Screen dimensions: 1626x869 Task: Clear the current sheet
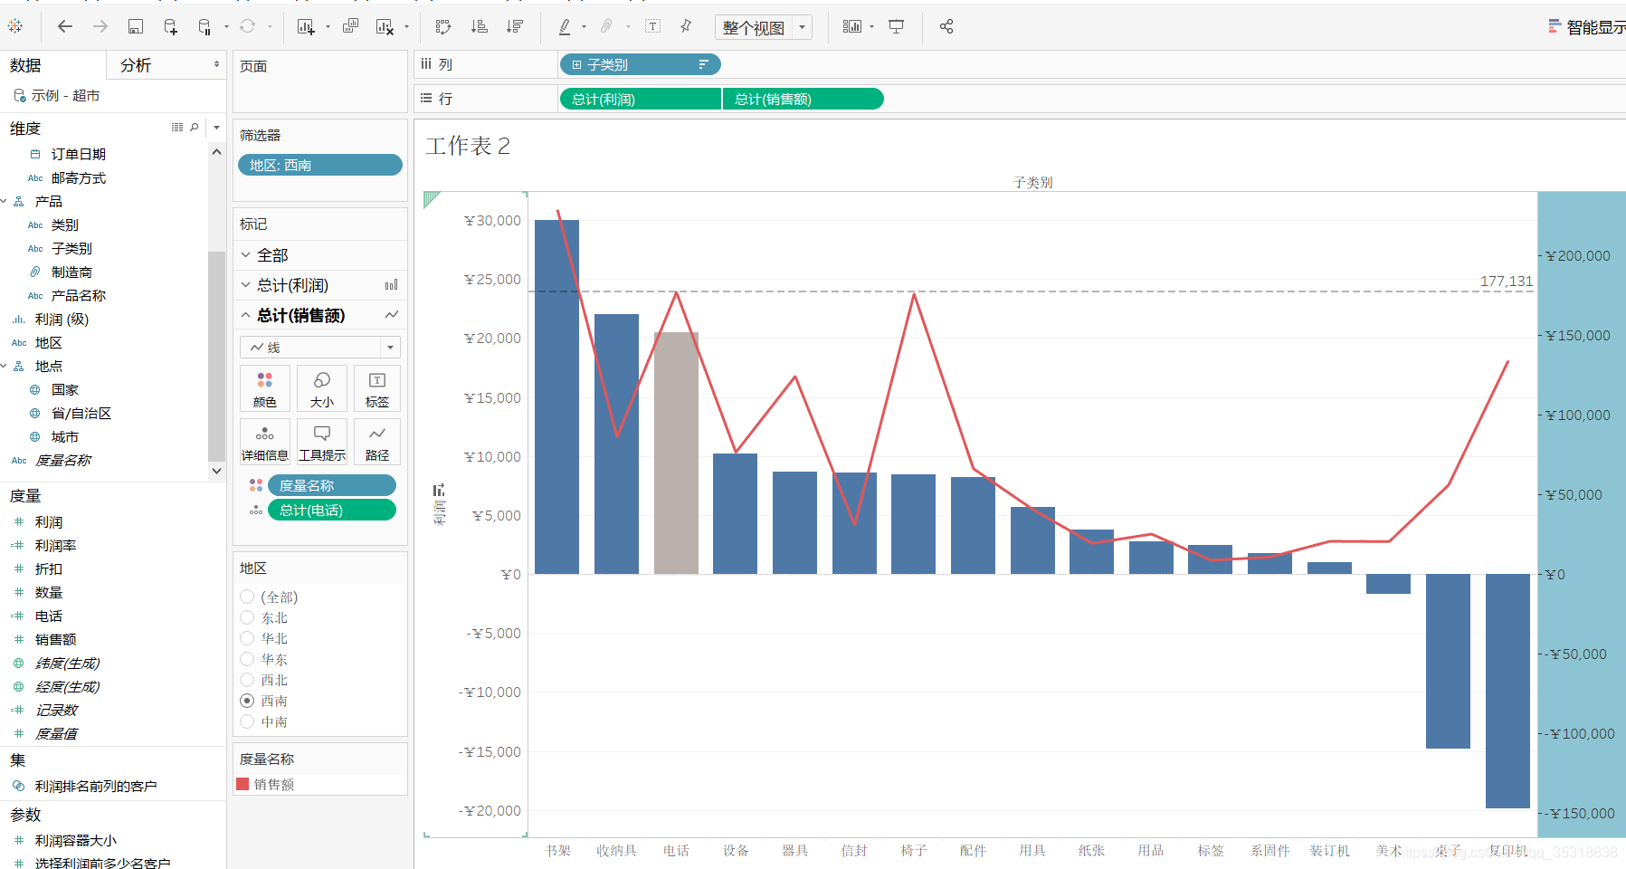click(x=385, y=26)
